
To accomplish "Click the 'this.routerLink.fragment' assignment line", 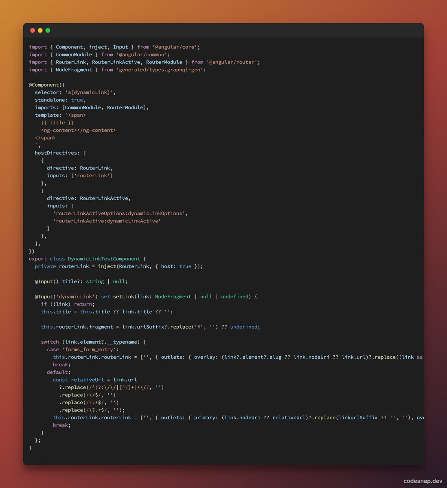I will click(x=150, y=327).
